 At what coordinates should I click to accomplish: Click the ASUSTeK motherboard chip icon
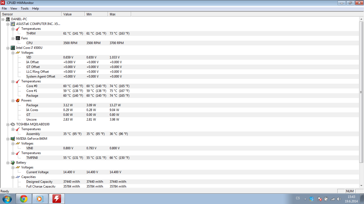13,24
